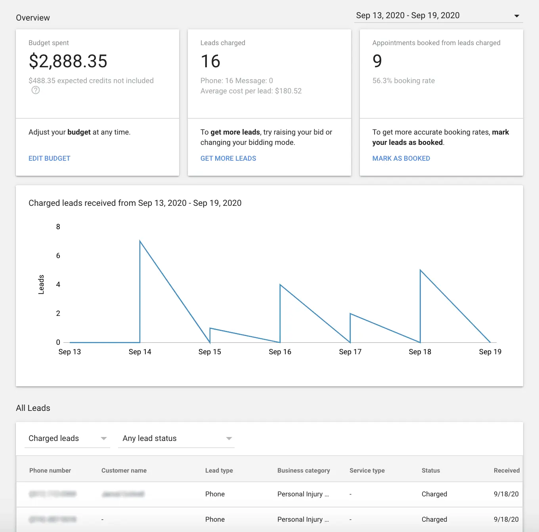Expand the Charged leads filter dropdown

tap(67, 439)
